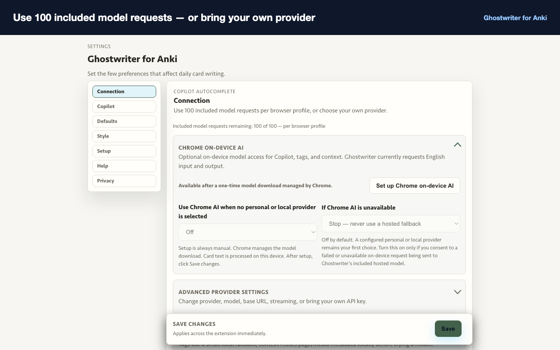Click the Ghostwriter for Anki page title

pos(132,59)
